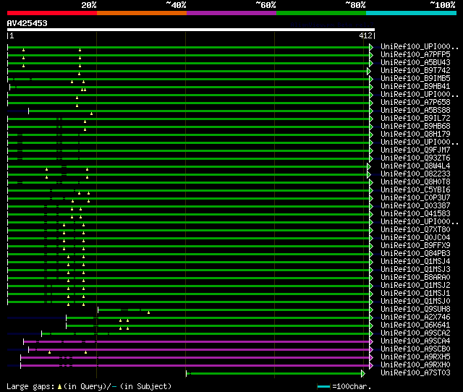Open the UniRef100_C5YBI6 hit link
Image resolution: width=463 pixels, height=392 pixels.
415,190
